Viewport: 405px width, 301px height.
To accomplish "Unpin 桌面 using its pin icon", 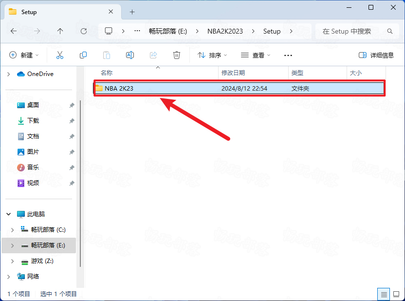I will point(72,105).
